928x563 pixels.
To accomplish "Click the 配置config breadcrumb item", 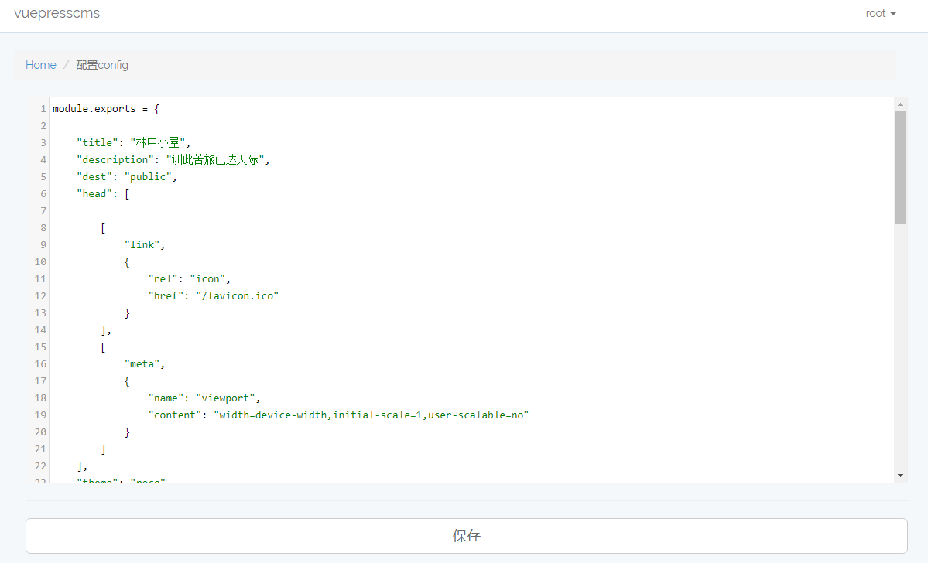I will pos(102,65).
